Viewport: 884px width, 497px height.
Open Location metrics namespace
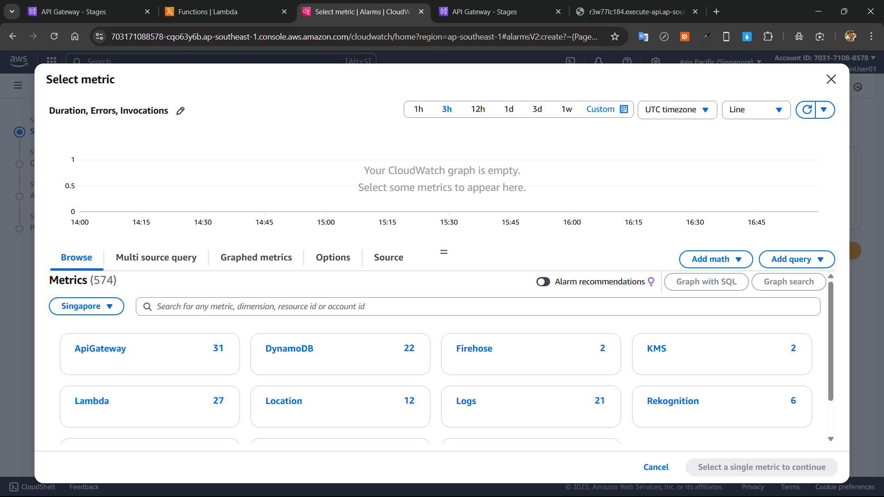(x=340, y=406)
